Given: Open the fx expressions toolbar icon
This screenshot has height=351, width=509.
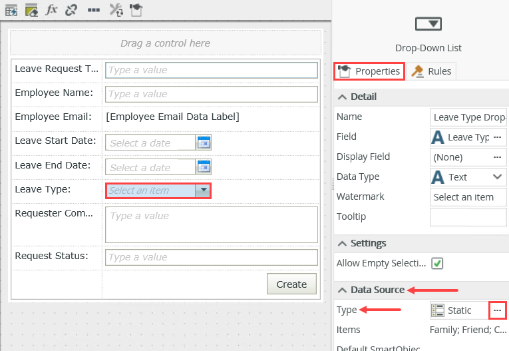Looking at the screenshot, I should coord(51,10).
